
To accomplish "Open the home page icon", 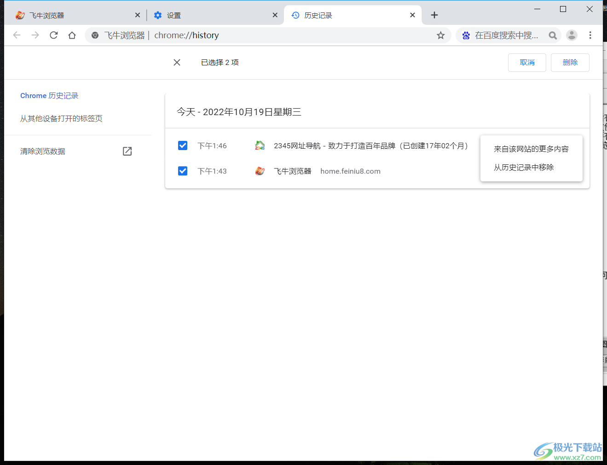I will (72, 35).
